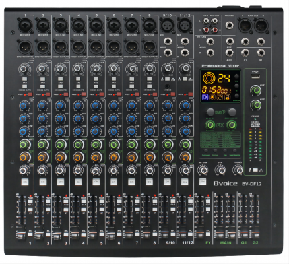Click the green AUX1 knob on channel 2
This screenshot has height=264, width=289.
tap(42, 145)
